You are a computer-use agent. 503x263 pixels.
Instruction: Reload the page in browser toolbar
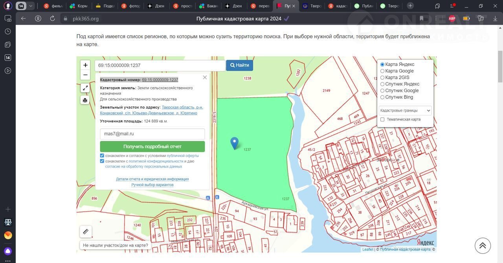52,18
